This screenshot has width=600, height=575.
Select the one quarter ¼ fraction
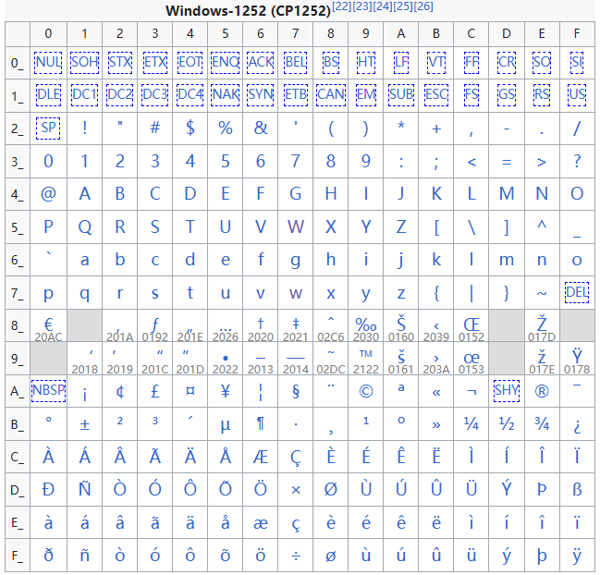471,424
